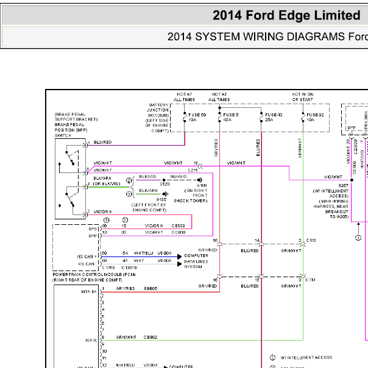Click the "HS CAN +" terminal at pin 69
The image size is (368, 368).
tap(87, 257)
